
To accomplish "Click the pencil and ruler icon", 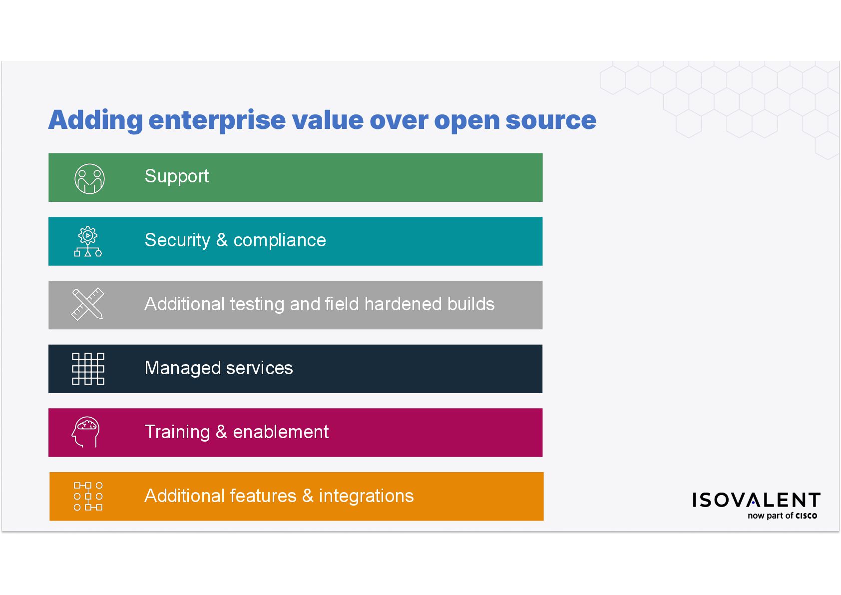I will point(88,304).
